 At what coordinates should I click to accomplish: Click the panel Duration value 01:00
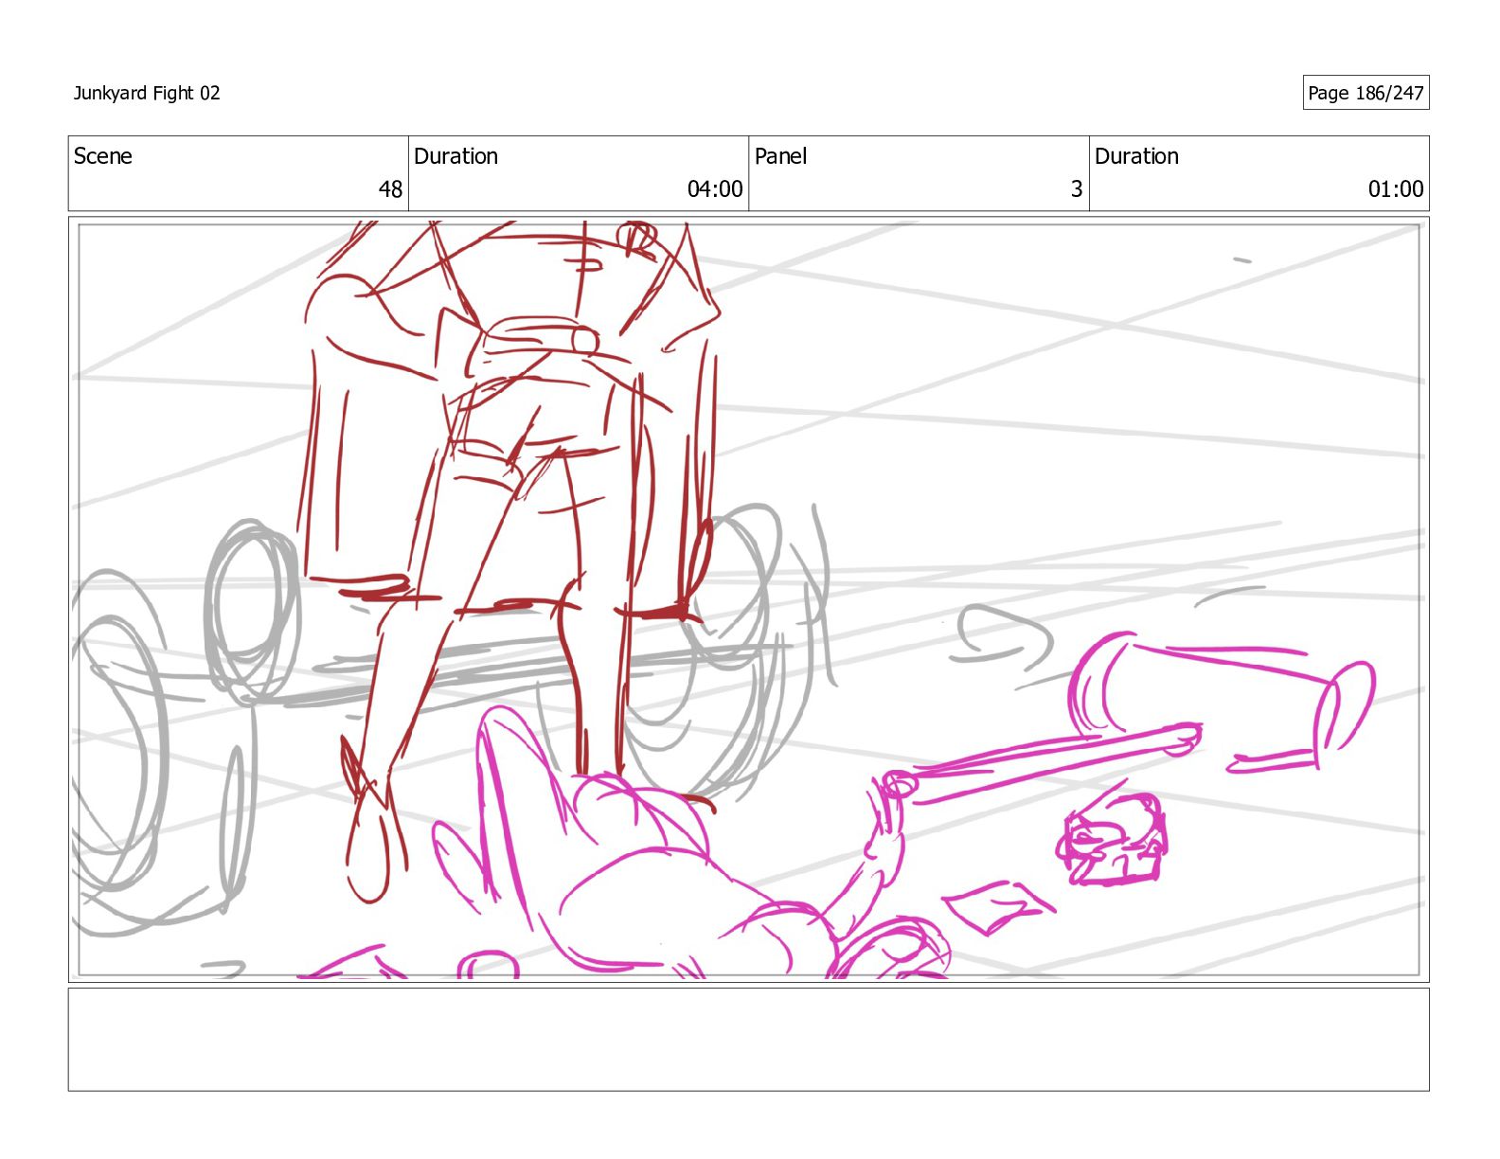pos(1396,189)
